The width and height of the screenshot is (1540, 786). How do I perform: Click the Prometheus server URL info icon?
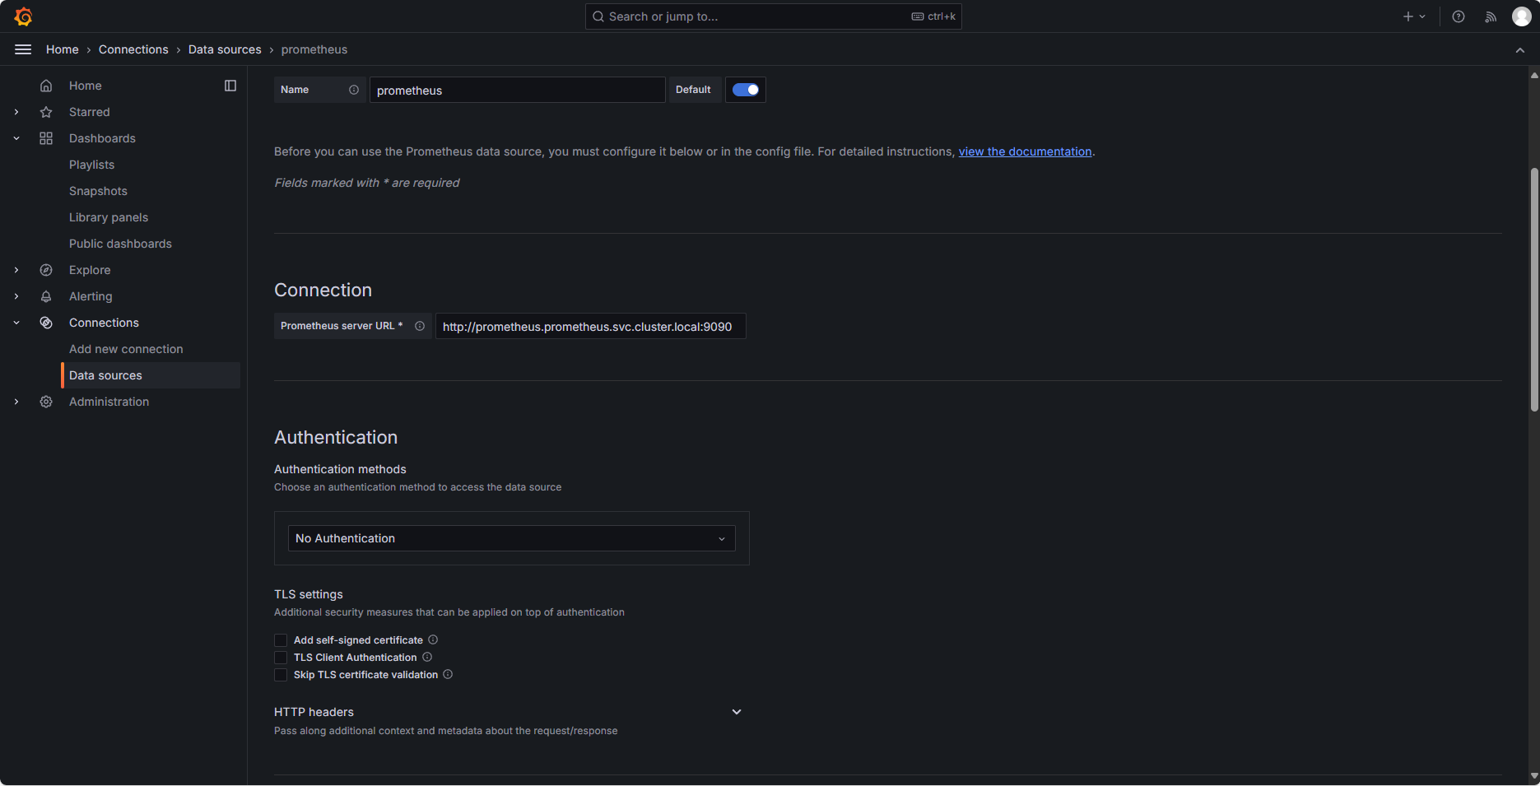point(420,326)
